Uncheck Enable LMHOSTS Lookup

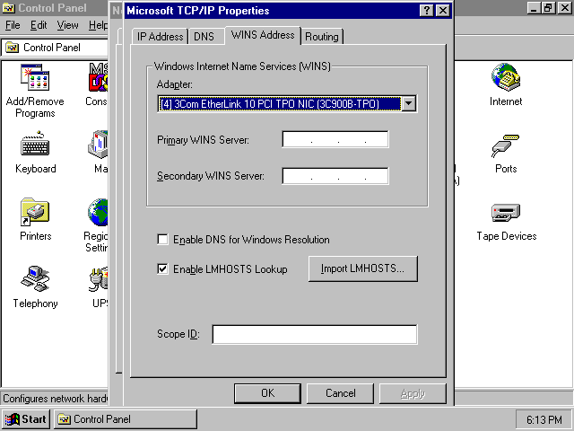click(x=162, y=268)
